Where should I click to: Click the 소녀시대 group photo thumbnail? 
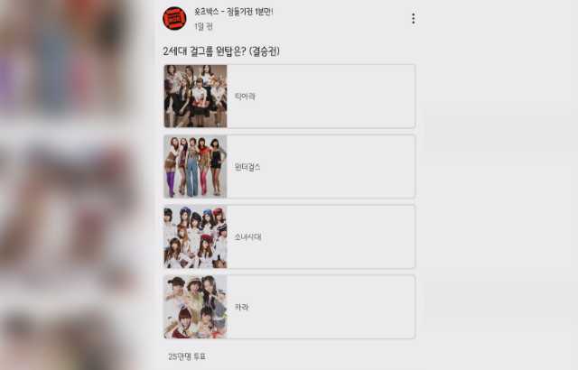pos(195,236)
